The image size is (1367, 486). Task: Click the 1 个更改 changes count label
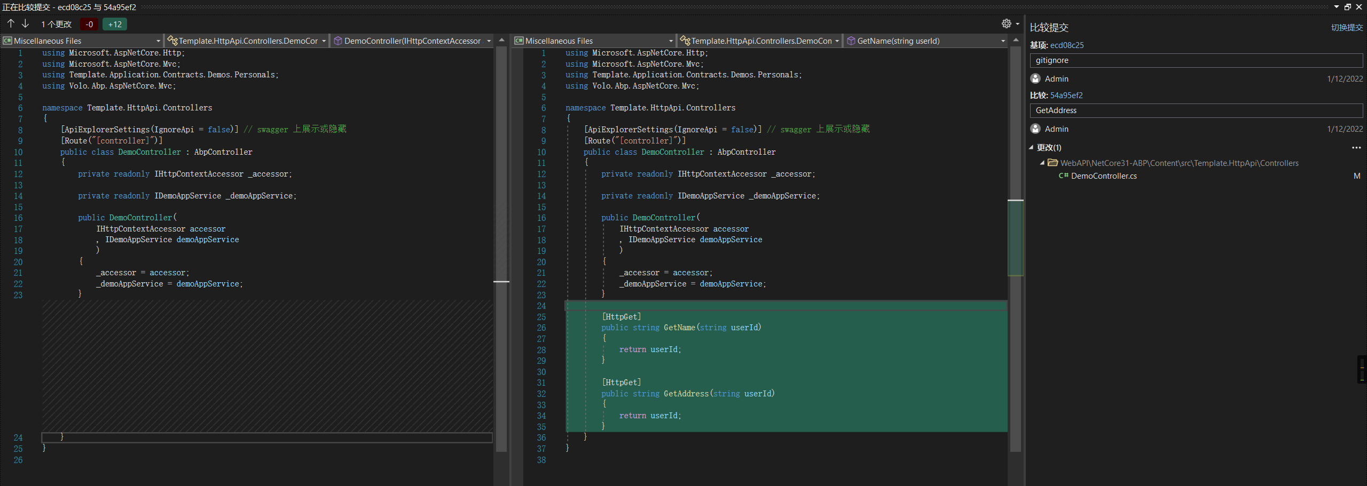coord(56,24)
